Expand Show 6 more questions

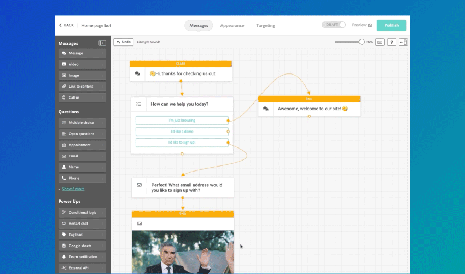pyautogui.click(x=73, y=189)
